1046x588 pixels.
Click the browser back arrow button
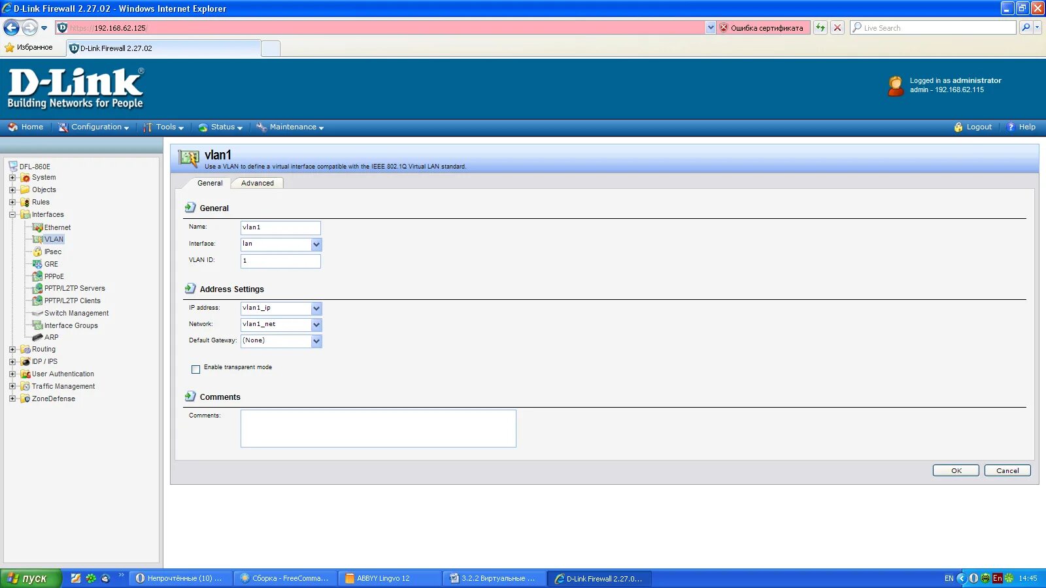(x=11, y=27)
